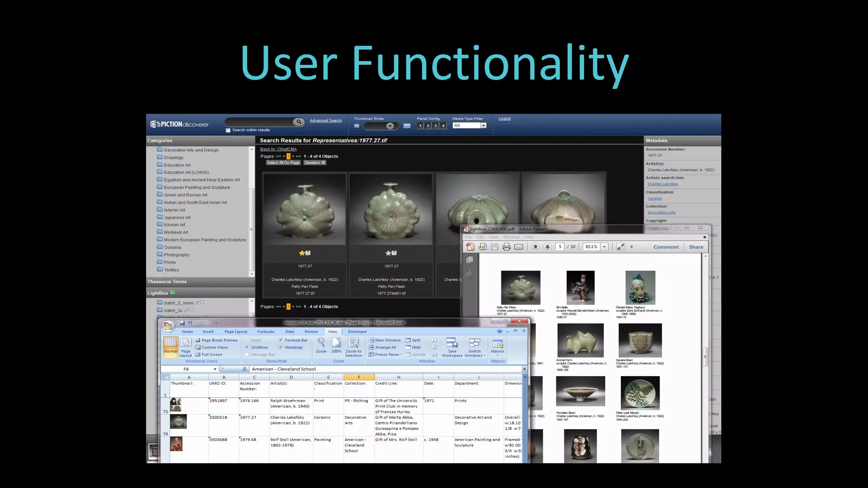
Task: Uncheck the Formula Bar checkbox
Action: 281,340
